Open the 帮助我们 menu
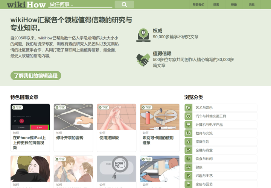The image size is (271, 188). pyautogui.click(x=198, y=5)
